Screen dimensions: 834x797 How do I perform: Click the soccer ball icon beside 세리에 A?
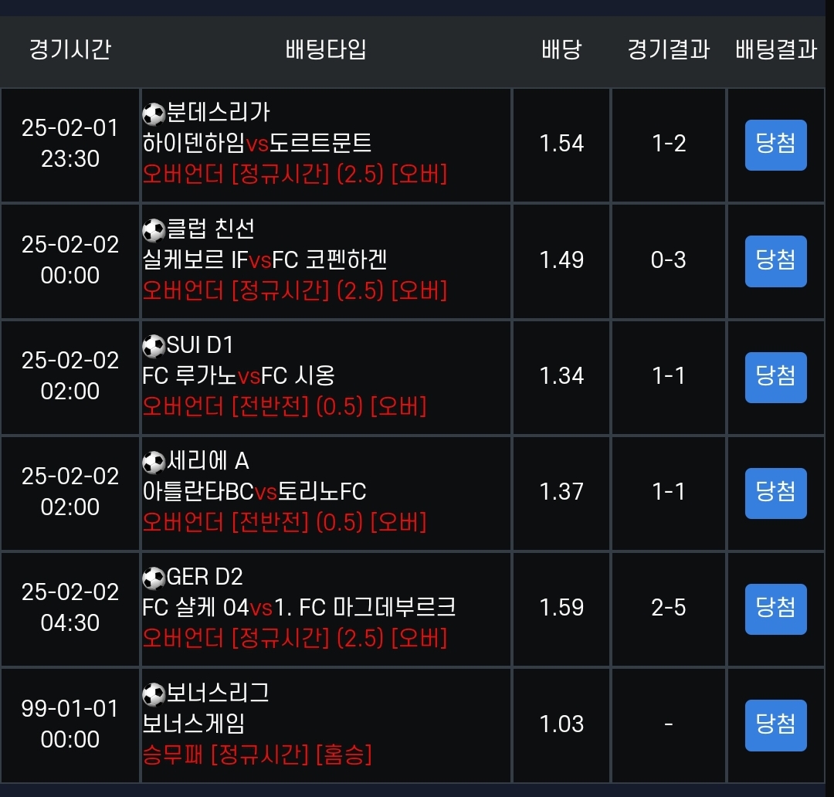(154, 463)
